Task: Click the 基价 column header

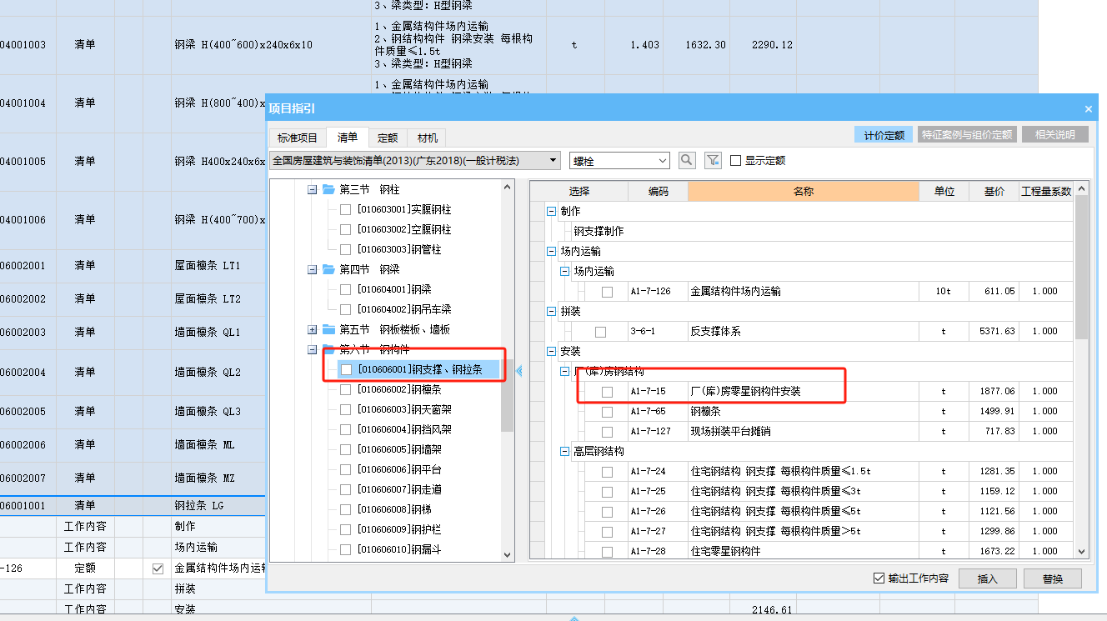Action: 994,192
